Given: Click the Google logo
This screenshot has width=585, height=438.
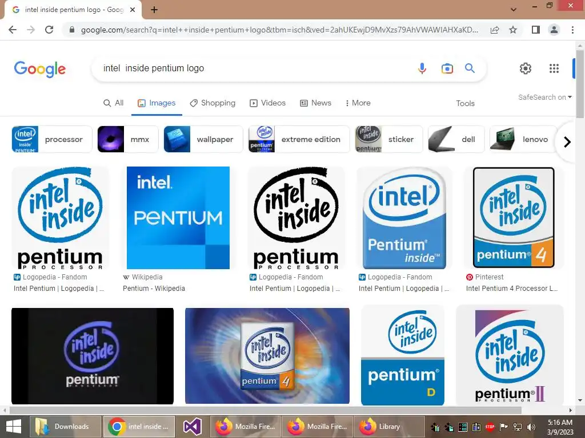Looking at the screenshot, I should tap(40, 69).
